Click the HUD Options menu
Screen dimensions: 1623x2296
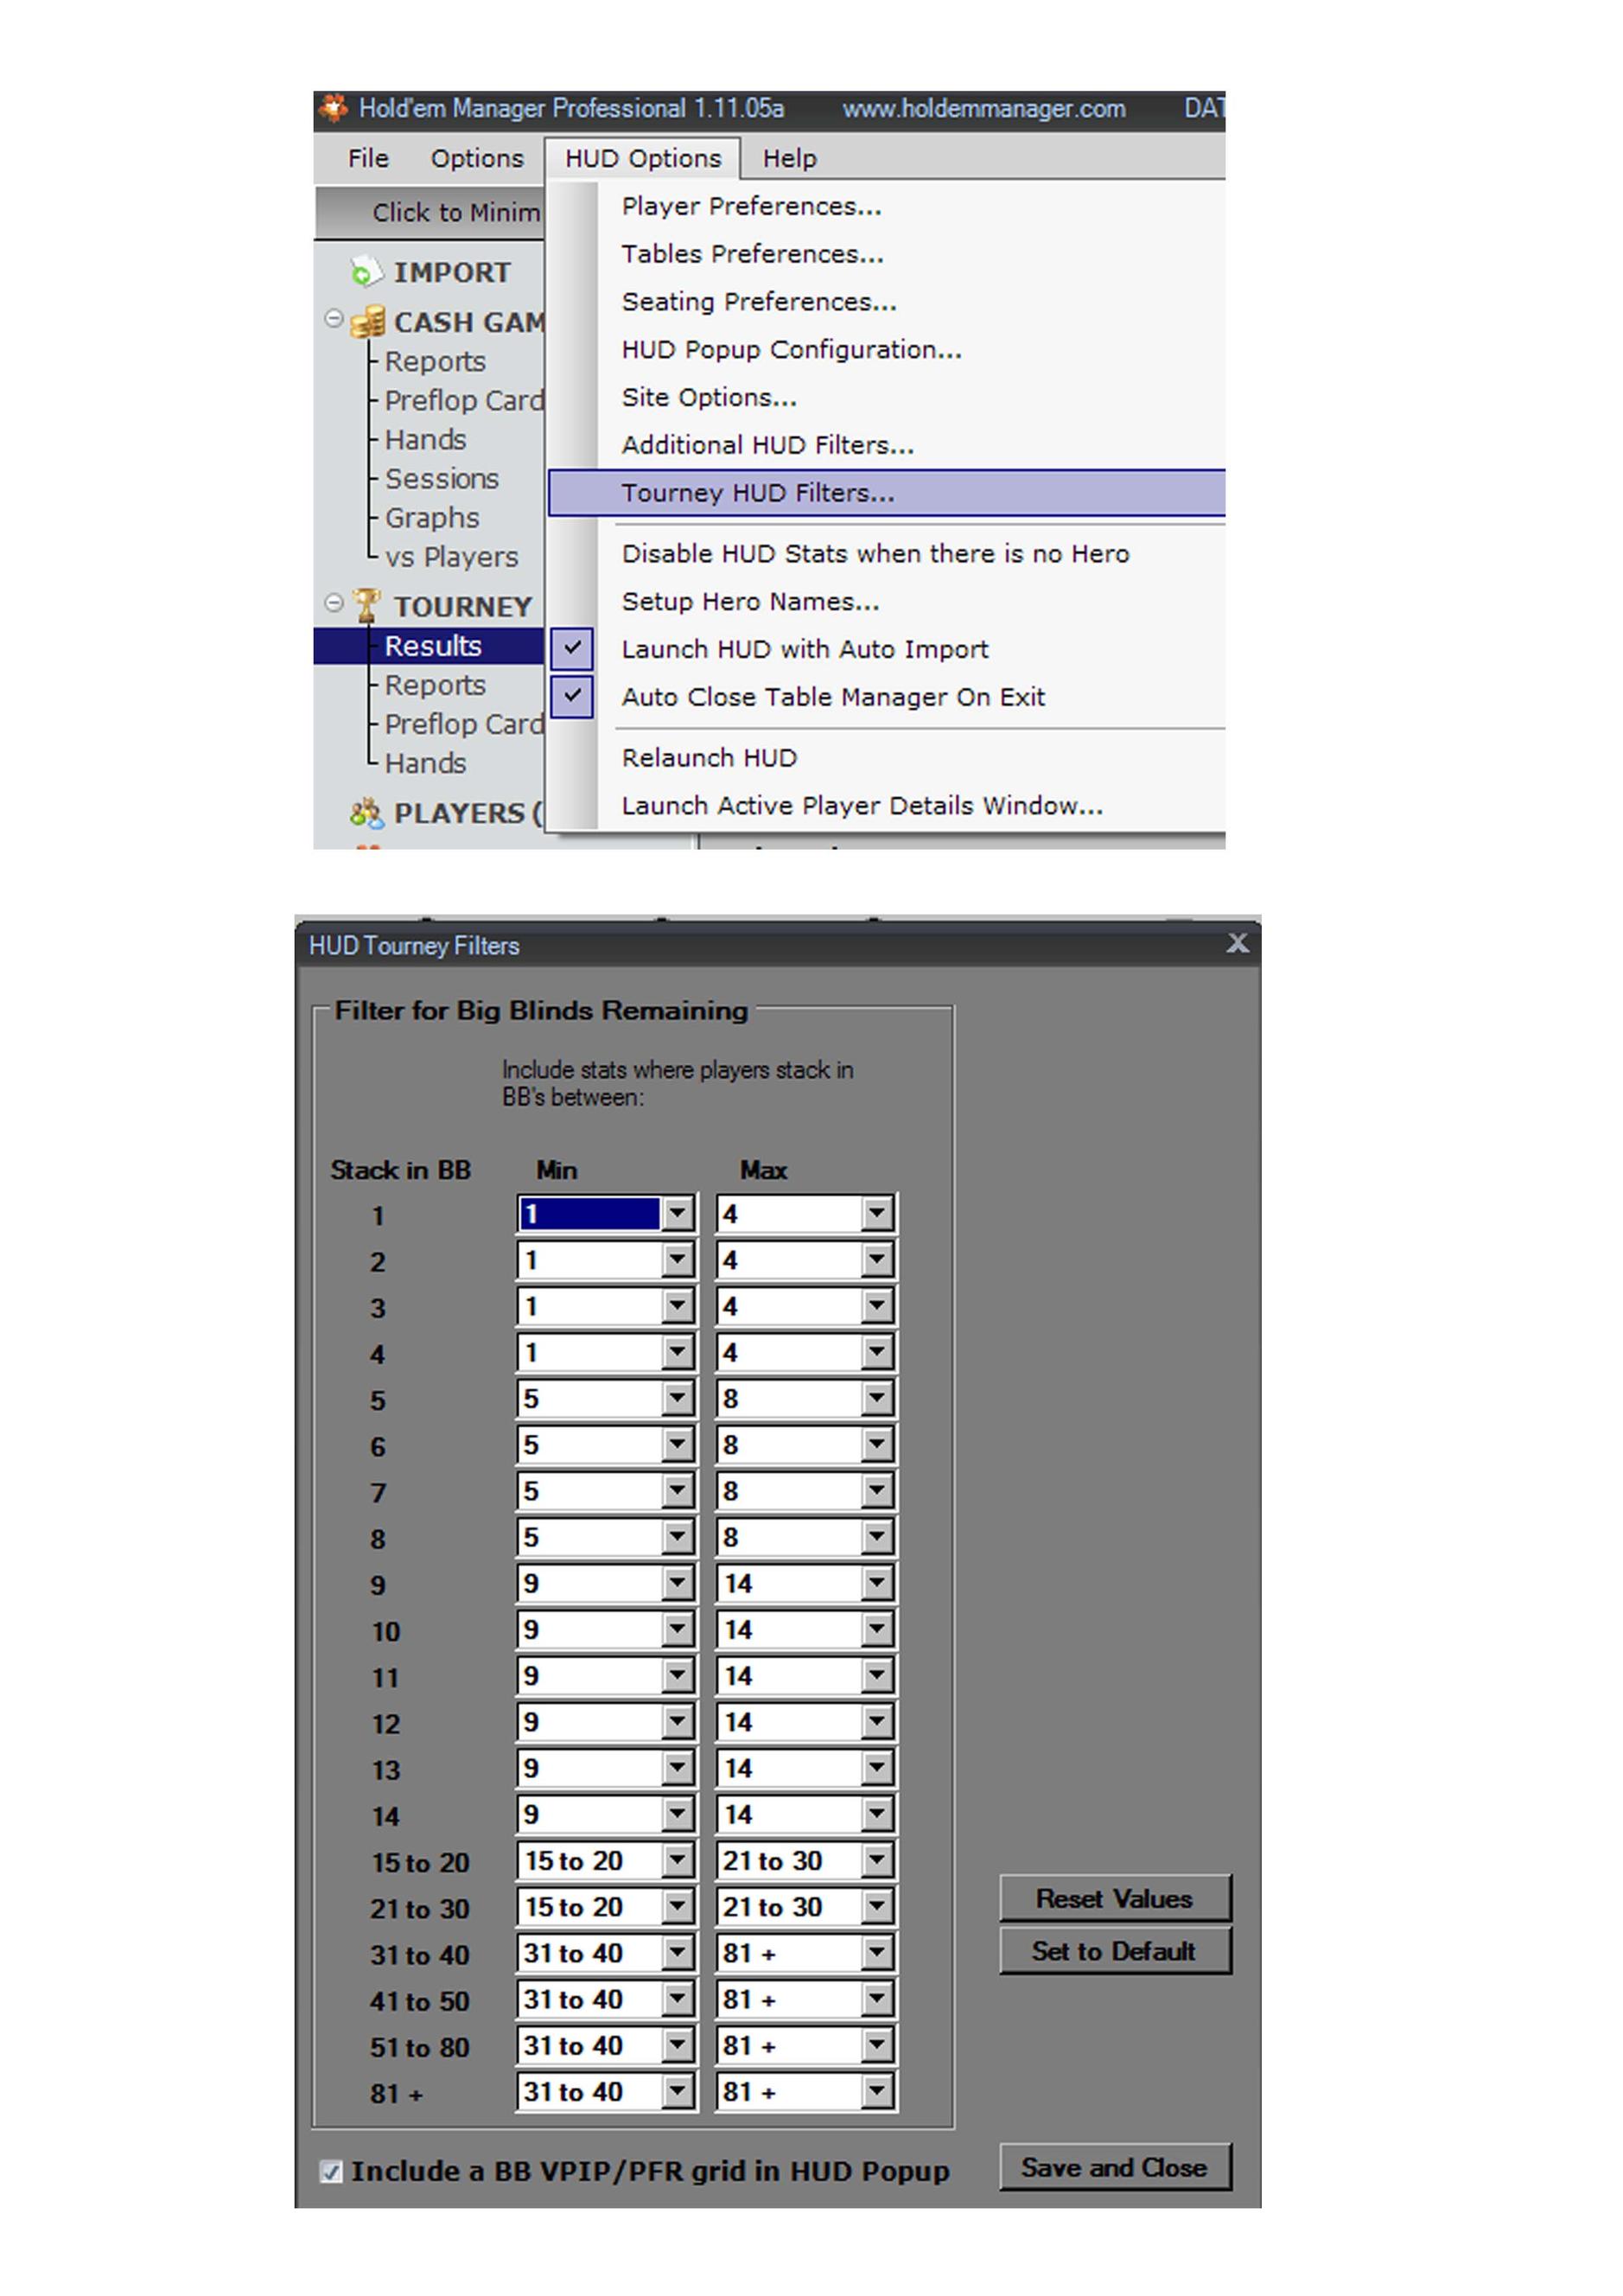642,158
